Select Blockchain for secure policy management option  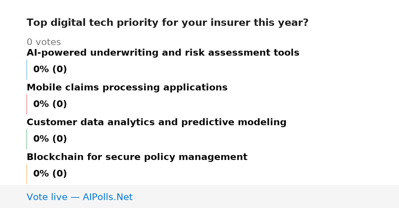(137, 157)
